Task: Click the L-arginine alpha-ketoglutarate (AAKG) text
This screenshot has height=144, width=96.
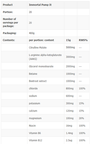Action: (45, 57)
